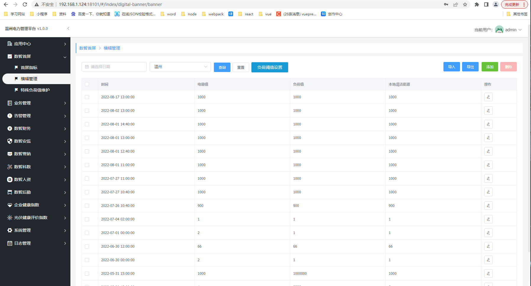Edit the 2022-08-01 13:00:00 row
Screen dimensions: 531x286
coord(488,138)
